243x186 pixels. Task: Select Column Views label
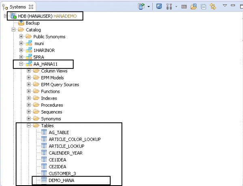[x=54, y=71]
